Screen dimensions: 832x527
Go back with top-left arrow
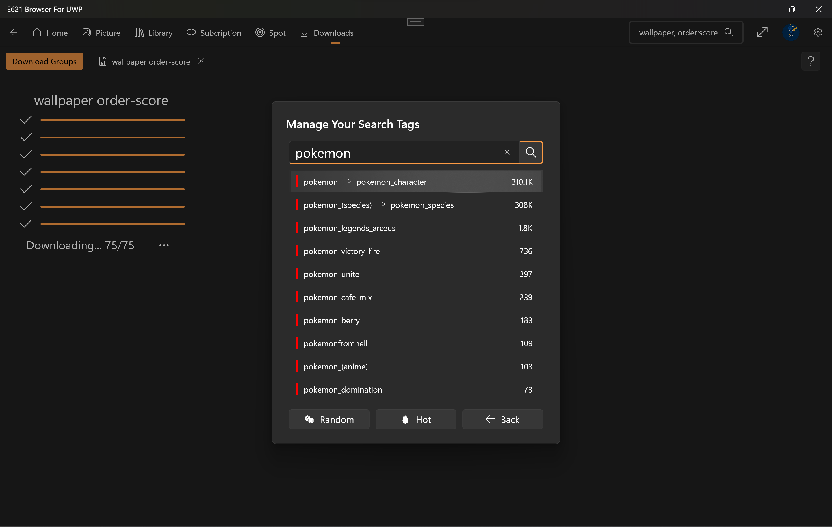pyautogui.click(x=14, y=32)
